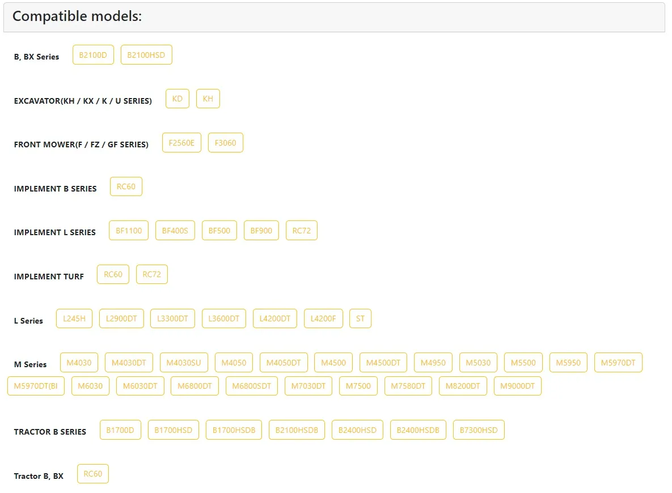Select the M5500 model tag
This screenshot has width=672, height=493.
(x=523, y=362)
